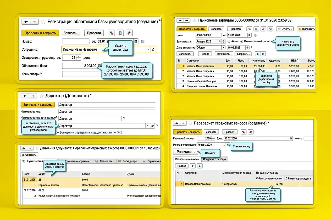331x220 pixels.
Task: Star the Директор (Должность) form as favorite
Action: [x=41, y=96]
